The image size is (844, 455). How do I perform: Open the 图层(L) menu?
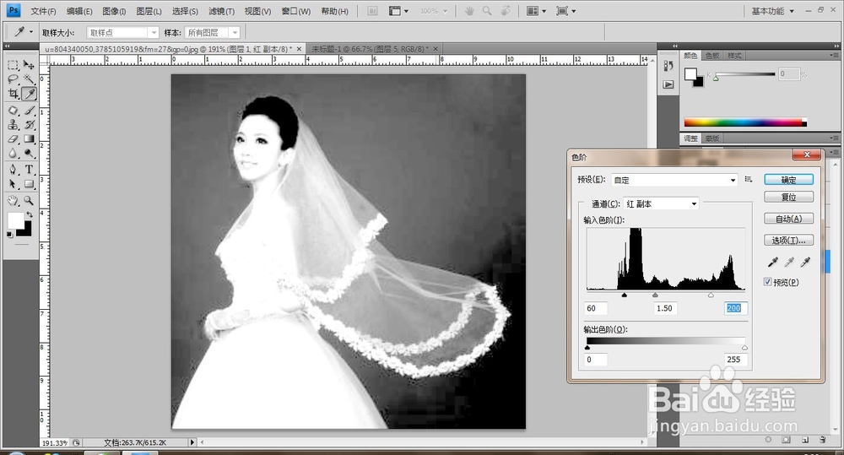pyautogui.click(x=149, y=11)
